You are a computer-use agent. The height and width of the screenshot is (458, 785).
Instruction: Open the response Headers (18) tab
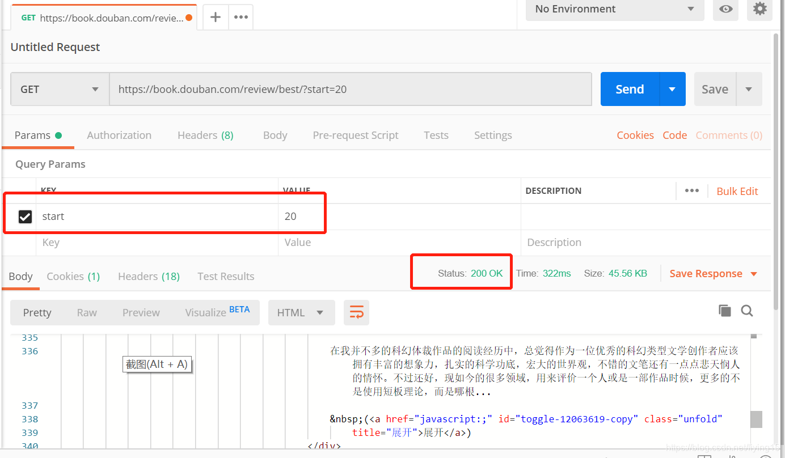[x=149, y=276]
